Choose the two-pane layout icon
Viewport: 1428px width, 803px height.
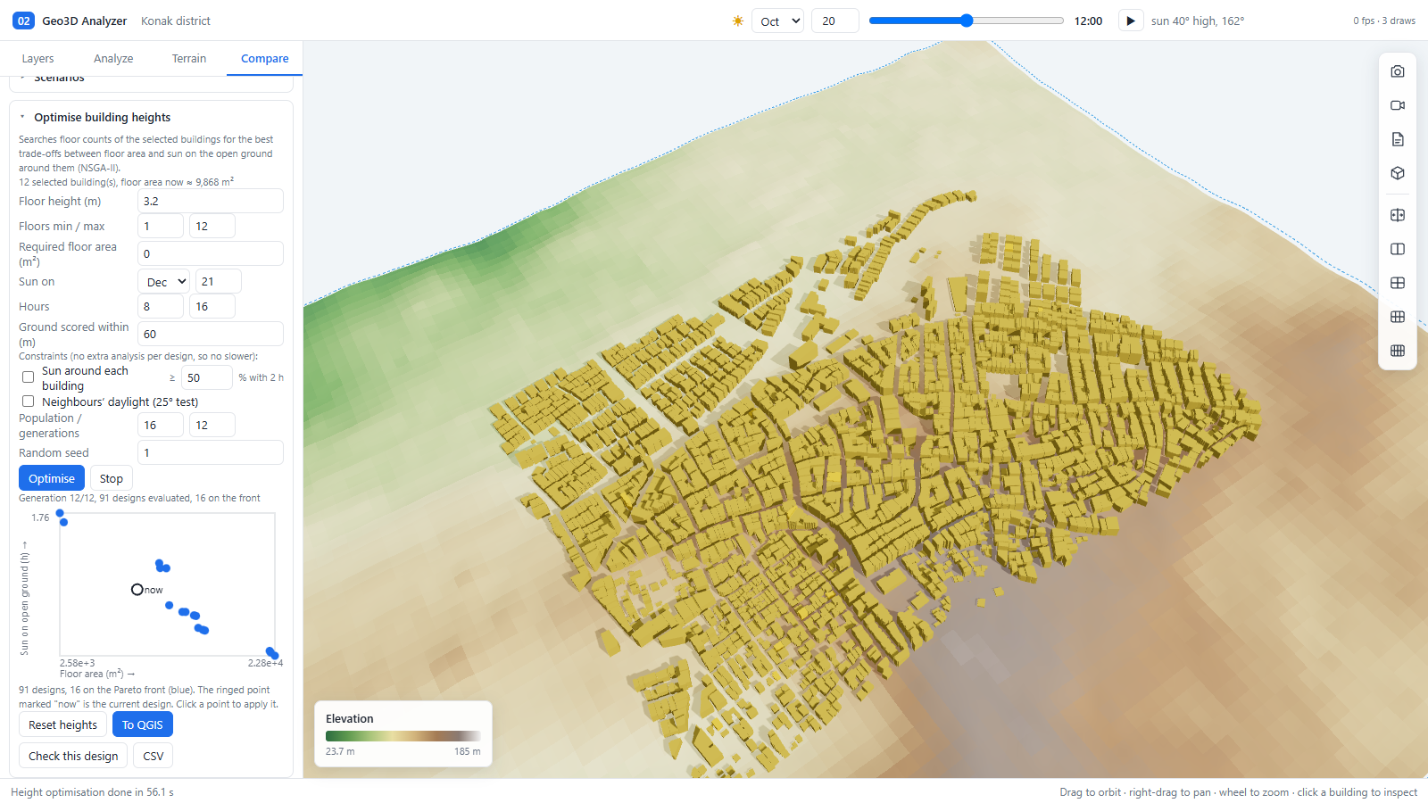pyautogui.click(x=1398, y=249)
